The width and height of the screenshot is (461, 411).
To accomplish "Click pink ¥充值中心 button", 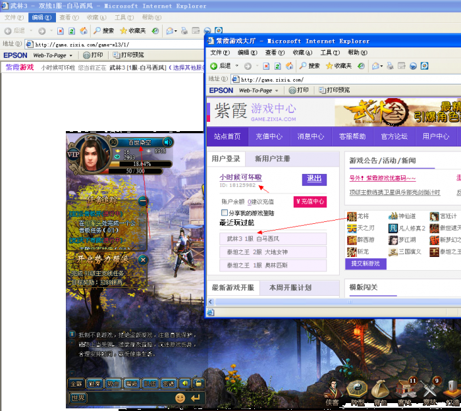I will point(310,202).
